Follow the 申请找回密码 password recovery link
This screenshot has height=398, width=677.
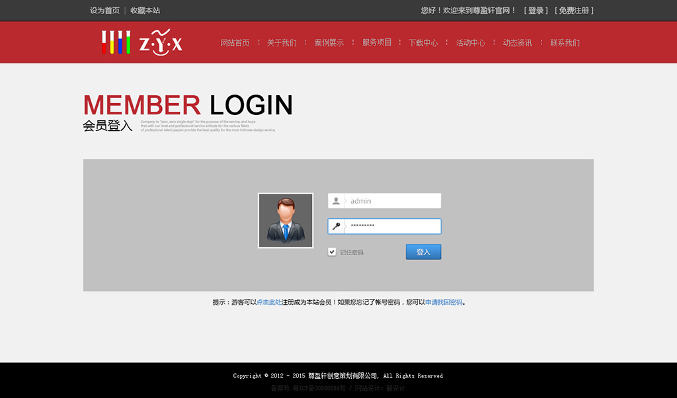[444, 302]
